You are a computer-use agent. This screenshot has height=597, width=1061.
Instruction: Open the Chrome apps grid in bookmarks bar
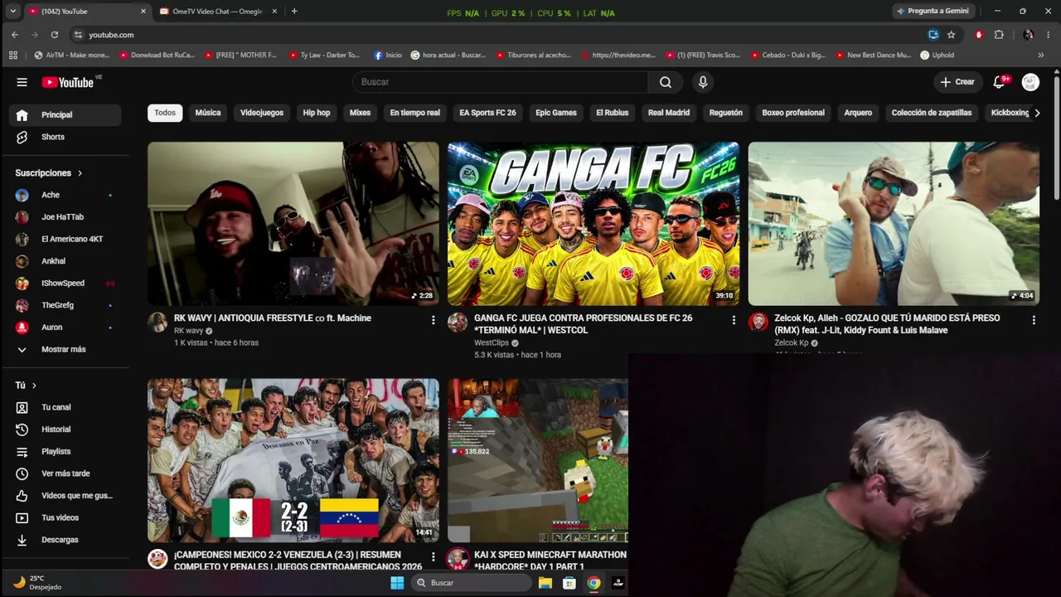click(13, 56)
